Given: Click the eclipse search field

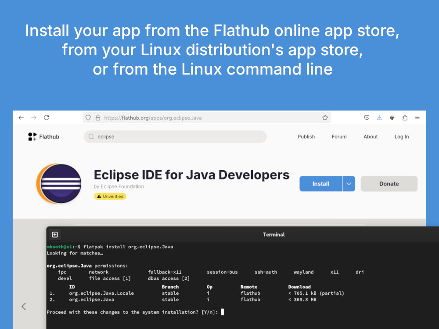Looking at the screenshot, I should pos(175,137).
